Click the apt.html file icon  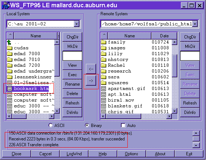(103, 94)
